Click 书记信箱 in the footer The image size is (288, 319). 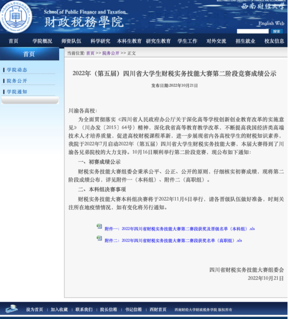pos(133,310)
